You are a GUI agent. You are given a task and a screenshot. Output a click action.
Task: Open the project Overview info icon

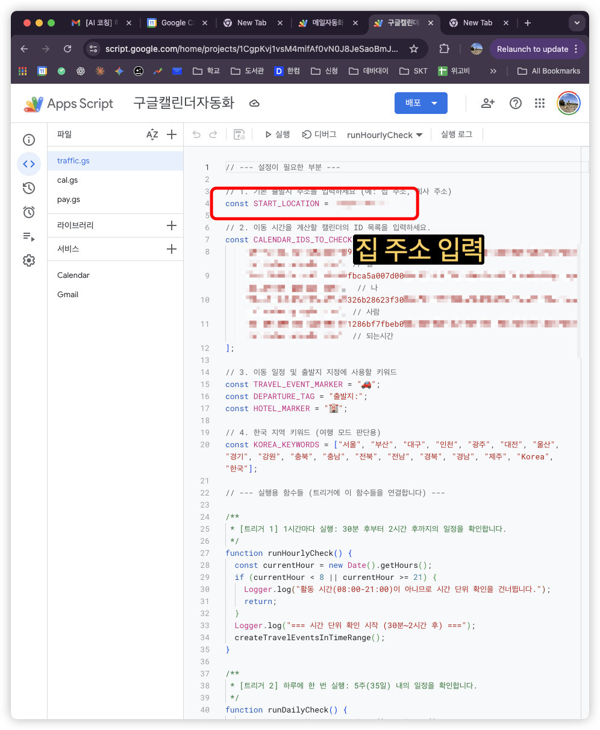tap(29, 140)
